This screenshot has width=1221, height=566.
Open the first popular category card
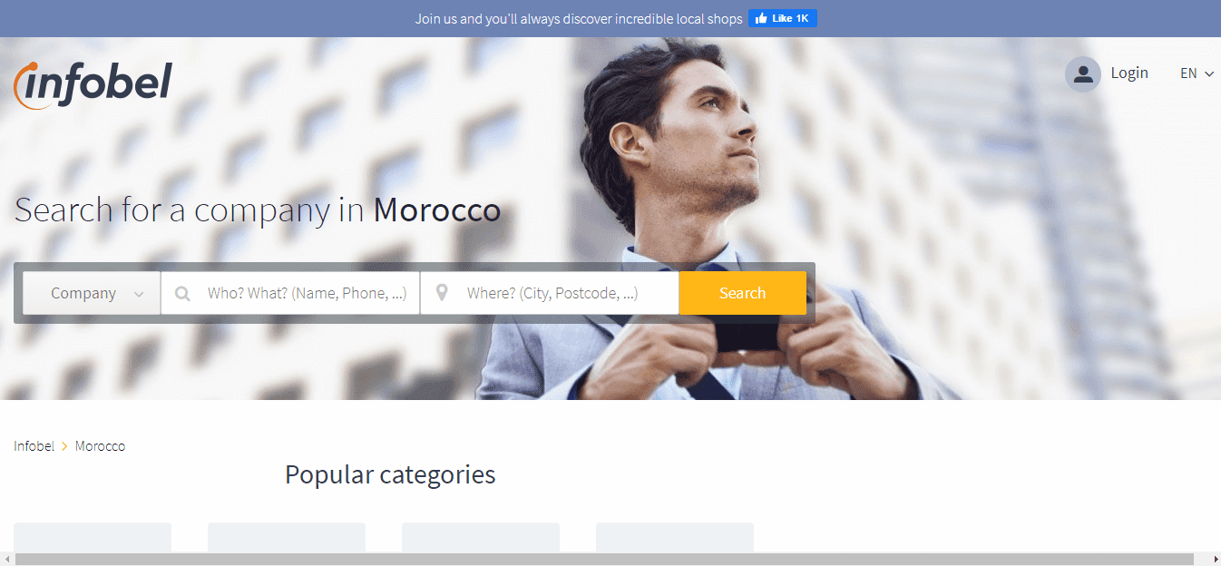(93, 538)
